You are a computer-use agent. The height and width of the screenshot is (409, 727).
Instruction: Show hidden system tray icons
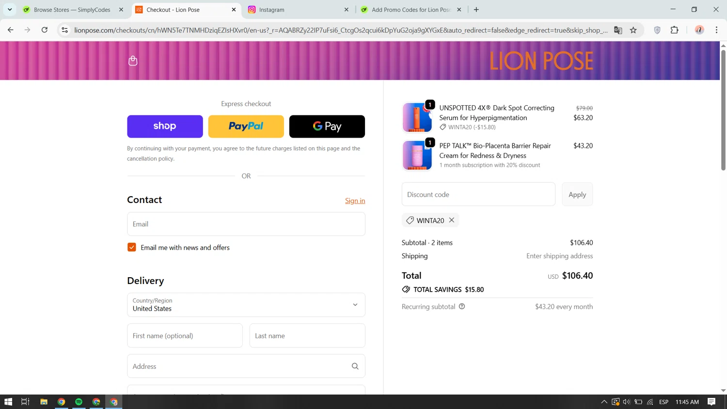[x=604, y=402]
